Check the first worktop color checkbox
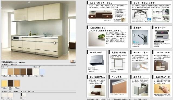 pyautogui.click(x=2, y=98)
